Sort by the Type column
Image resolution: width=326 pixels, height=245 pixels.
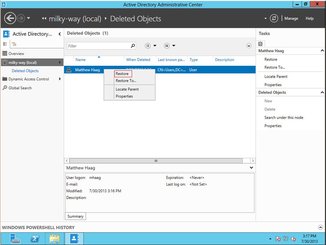pyautogui.click(x=194, y=60)
